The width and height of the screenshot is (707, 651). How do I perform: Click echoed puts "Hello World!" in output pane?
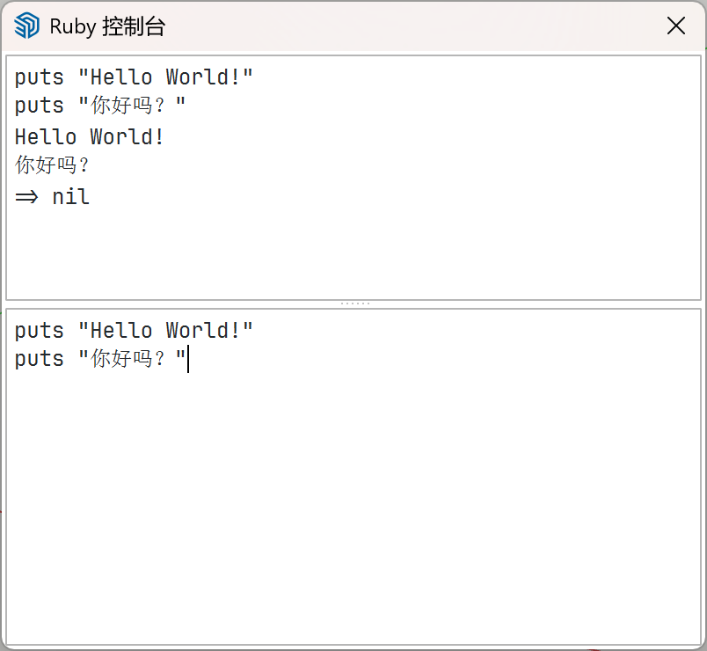(x=134, y=77)
